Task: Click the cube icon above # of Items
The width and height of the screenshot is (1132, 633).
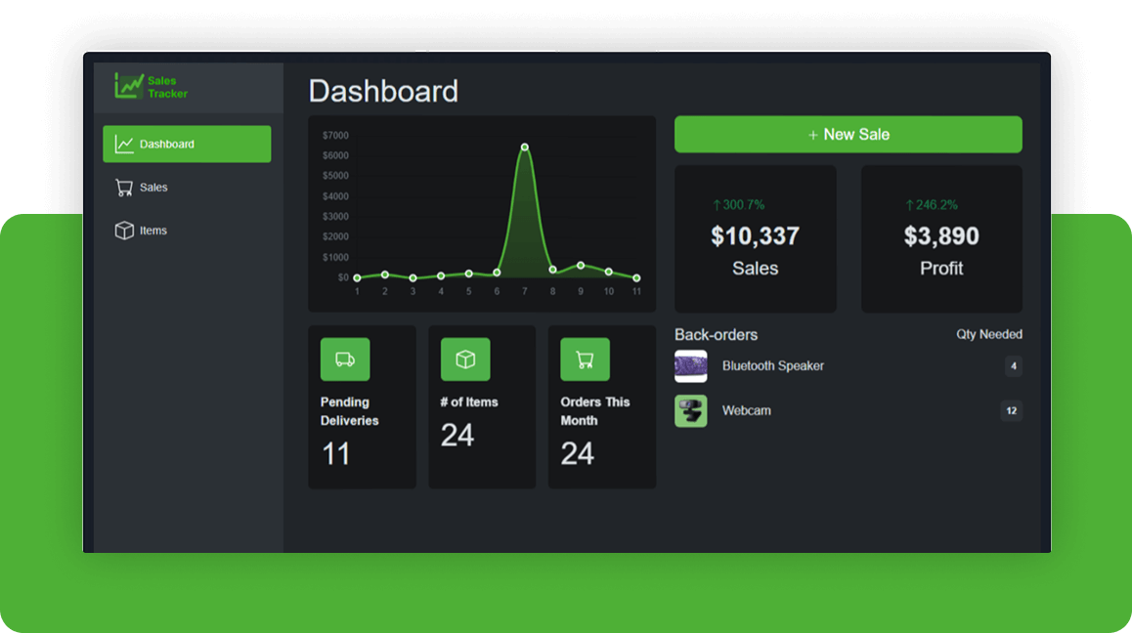Action: [x=466, y=359]
